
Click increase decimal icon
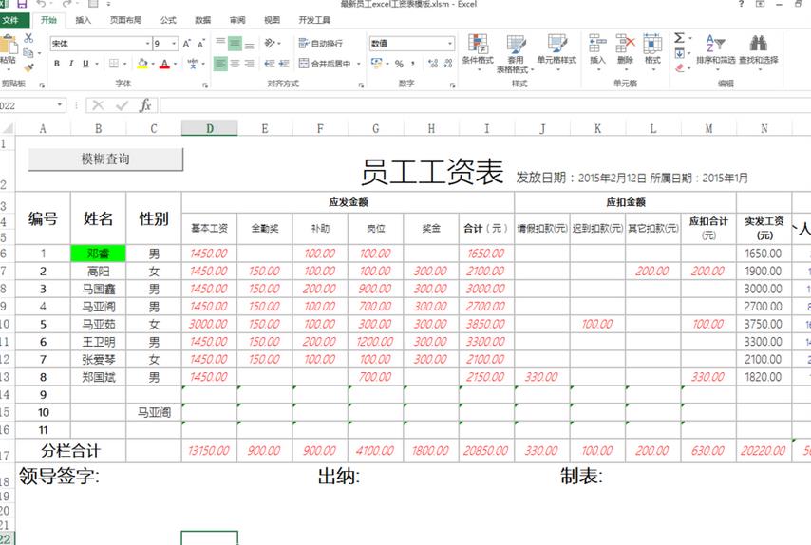pos(433,64)
